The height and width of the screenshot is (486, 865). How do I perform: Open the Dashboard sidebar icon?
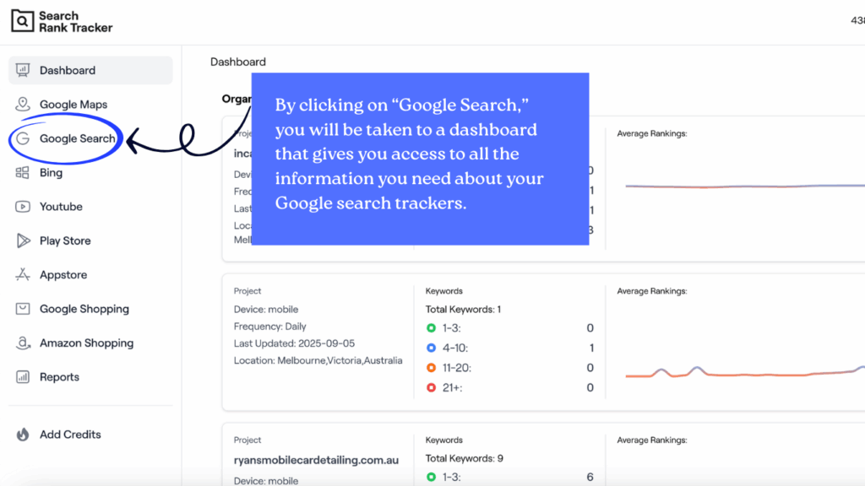coord(23,70)
